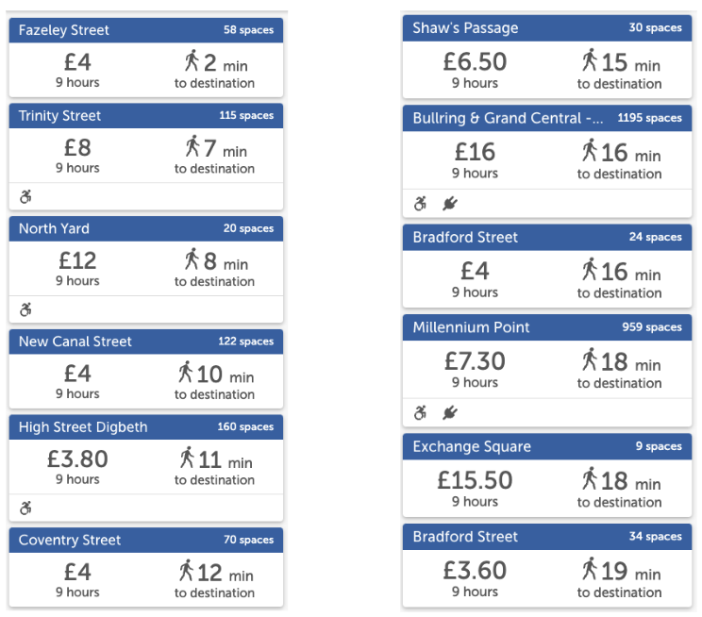Click walking icon on Fazeley Street card

(192, 62)
